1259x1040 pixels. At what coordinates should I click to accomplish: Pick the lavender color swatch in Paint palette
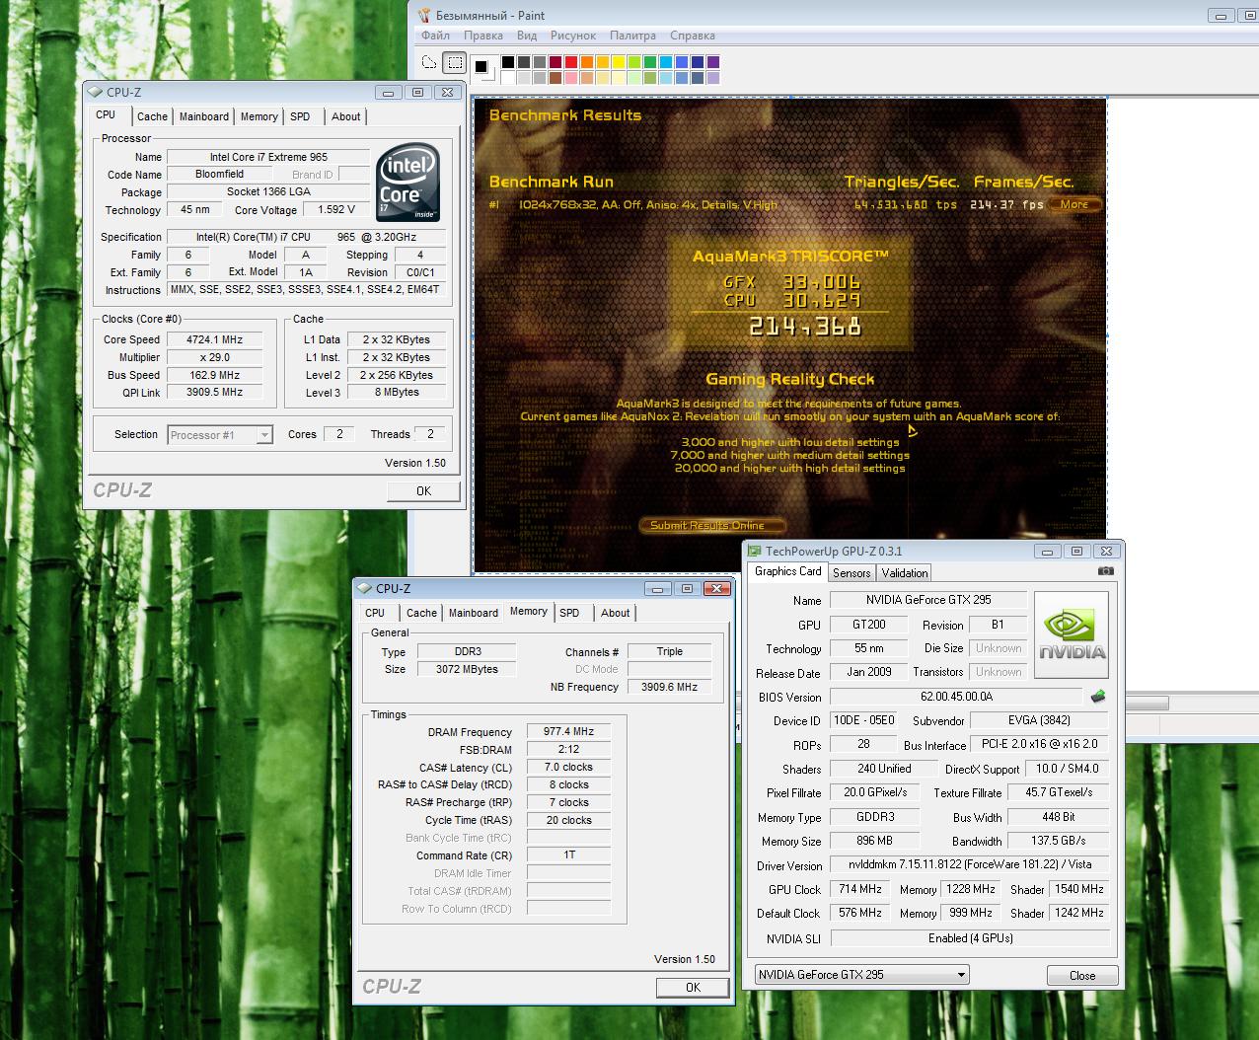click(712, 78)
